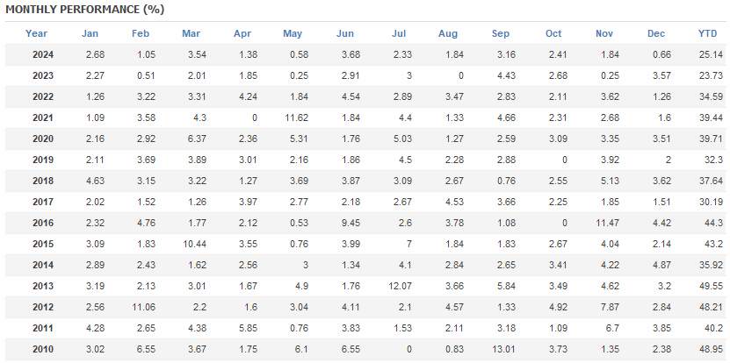The image size is (730, 363).
Task: Click the 2010 row label
Action: click(43, 350)
